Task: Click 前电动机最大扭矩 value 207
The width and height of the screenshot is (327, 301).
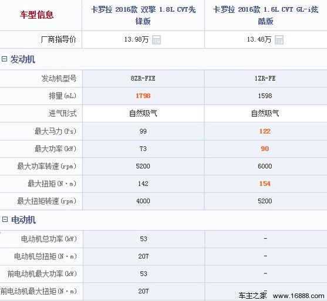Action: pyautogui.click(x=143, y=291)
